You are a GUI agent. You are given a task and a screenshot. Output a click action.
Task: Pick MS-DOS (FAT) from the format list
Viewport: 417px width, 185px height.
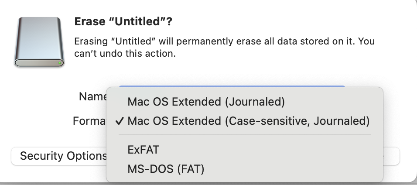[166, 168]
